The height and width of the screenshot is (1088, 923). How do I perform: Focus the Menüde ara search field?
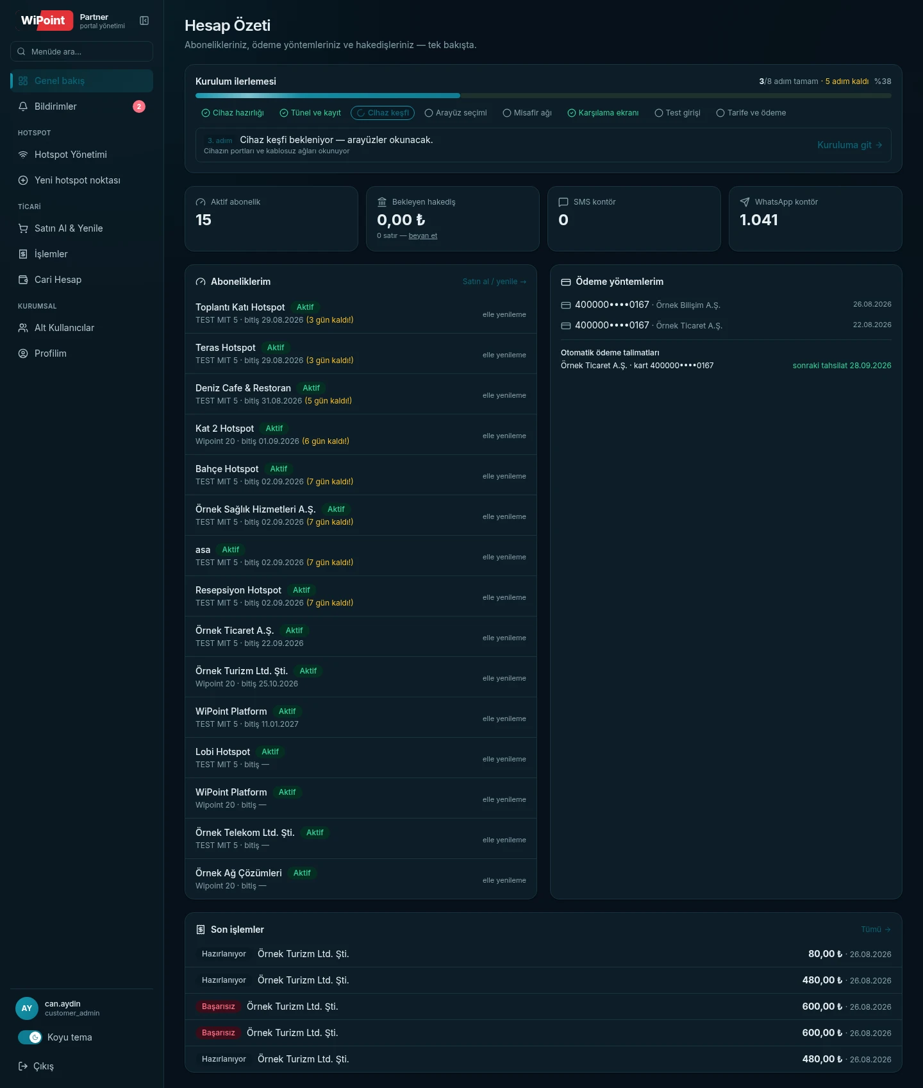click(x=82, y=51)
